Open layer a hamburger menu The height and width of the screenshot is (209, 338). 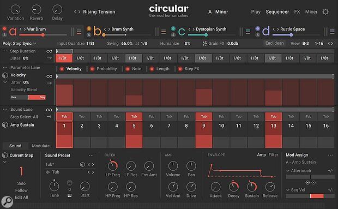(x=79, y=32)
